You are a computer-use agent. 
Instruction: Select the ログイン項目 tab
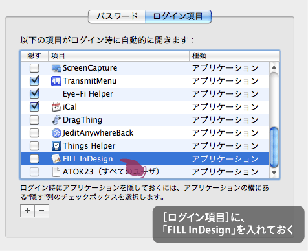pyautogui.click(x=178, y=16)
